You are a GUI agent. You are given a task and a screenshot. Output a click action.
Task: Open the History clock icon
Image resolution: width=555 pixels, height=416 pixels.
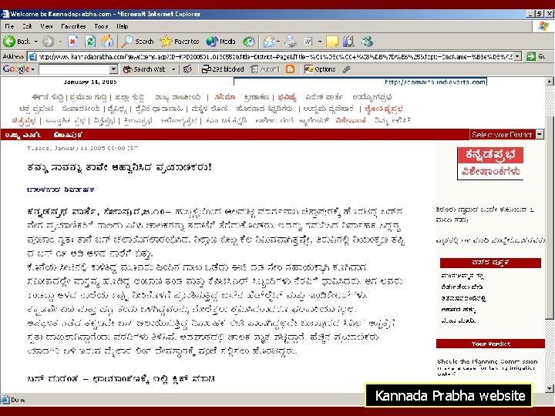pos(249,42)
